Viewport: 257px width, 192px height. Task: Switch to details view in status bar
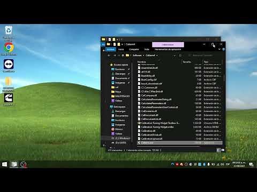[218, 150]
